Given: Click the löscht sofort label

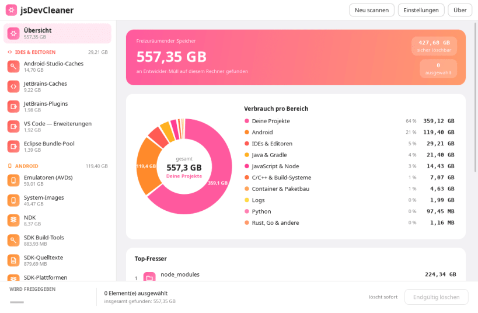Looking at the screenshot, I should [x=383, y=297].
